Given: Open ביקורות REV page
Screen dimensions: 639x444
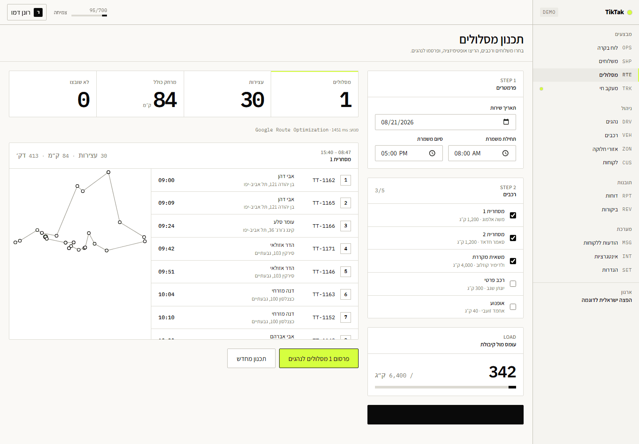Looking at the screenshot, I should point(586,210).
